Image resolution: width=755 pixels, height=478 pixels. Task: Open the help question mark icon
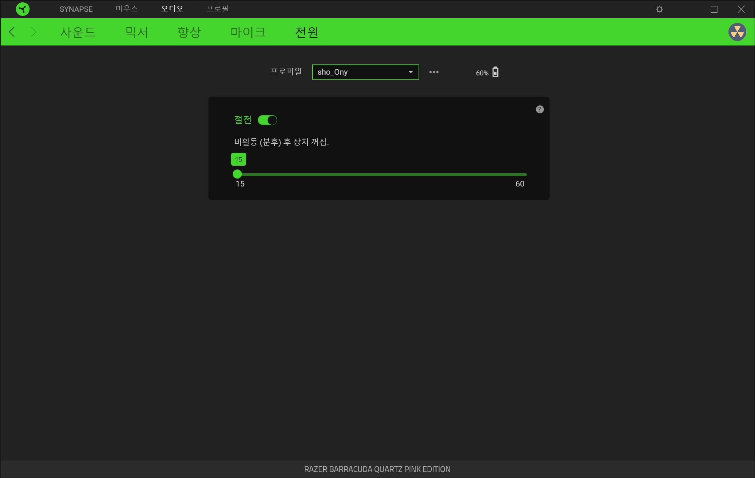540,110
